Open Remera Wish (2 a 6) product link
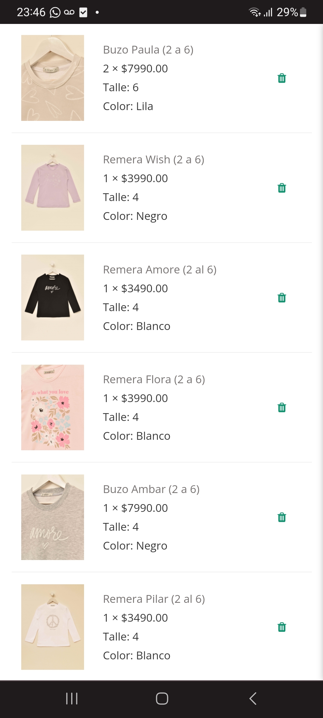Screen dimensions: 323x718 point(153,159)
